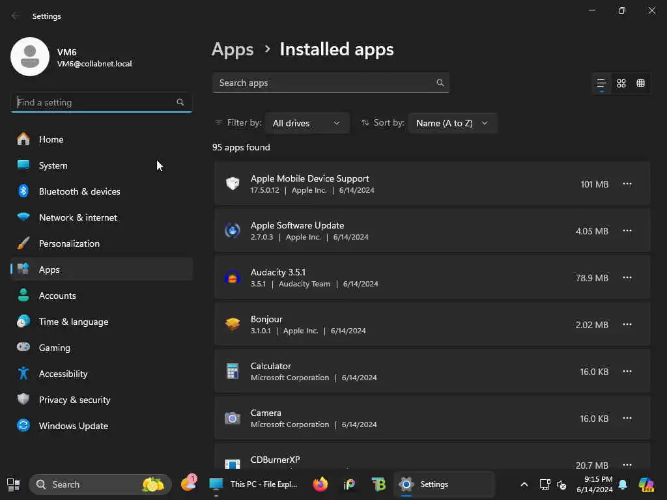Go to Windows Update settings

73,426
